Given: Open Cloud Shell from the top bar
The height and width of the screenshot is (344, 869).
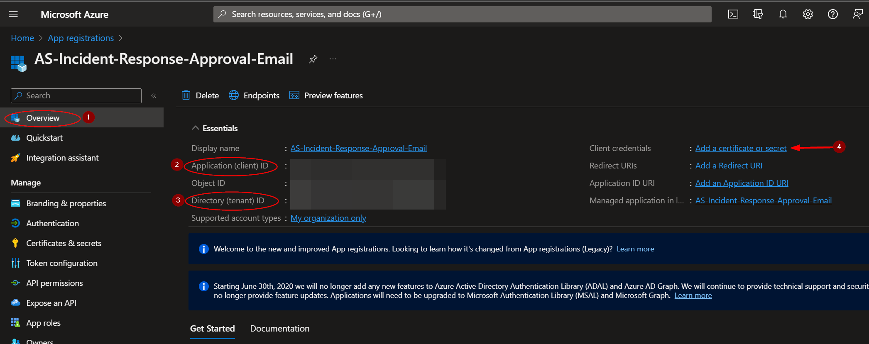Looking at the screenshot, I should (x=733, y=15).
